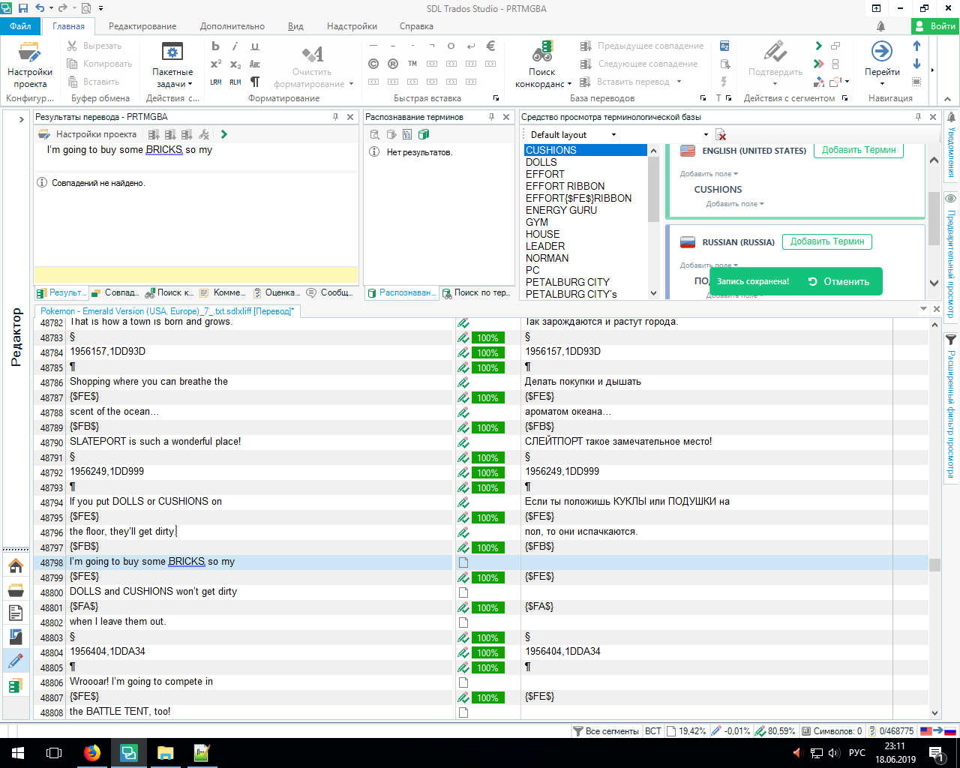960x768 pixels.
Task: Apply subscript formatting (x₂)
Action: pos(235,64)
